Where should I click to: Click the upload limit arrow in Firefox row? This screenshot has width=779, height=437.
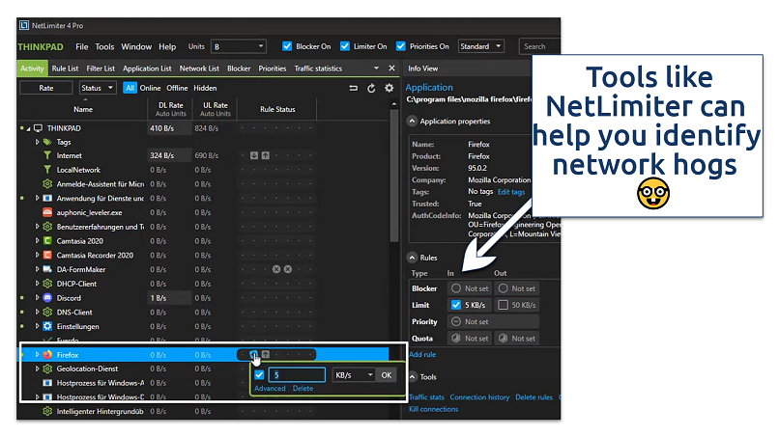pos(266,355)
